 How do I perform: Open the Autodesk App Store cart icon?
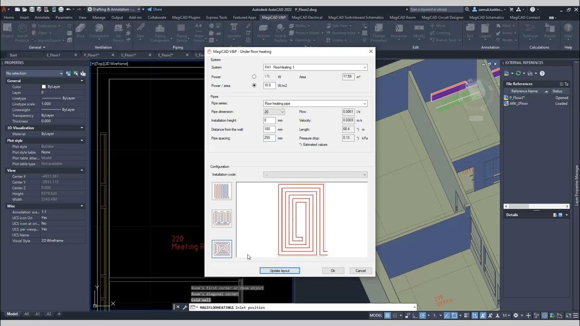tap(511, 9)
